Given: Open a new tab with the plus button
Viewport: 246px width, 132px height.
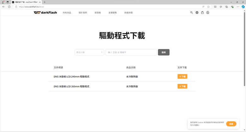Looking at the screenshot, I should coord(44,2).
